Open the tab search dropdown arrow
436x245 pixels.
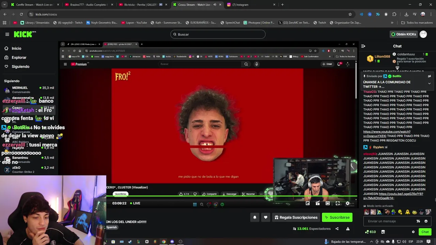(x=4, y=5)
